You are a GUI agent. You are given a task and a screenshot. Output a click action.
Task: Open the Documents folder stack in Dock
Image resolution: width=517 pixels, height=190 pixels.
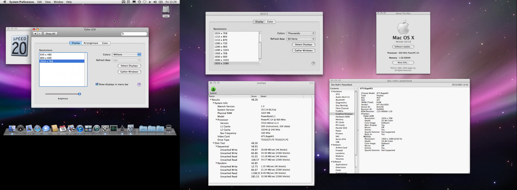[152, 128]
